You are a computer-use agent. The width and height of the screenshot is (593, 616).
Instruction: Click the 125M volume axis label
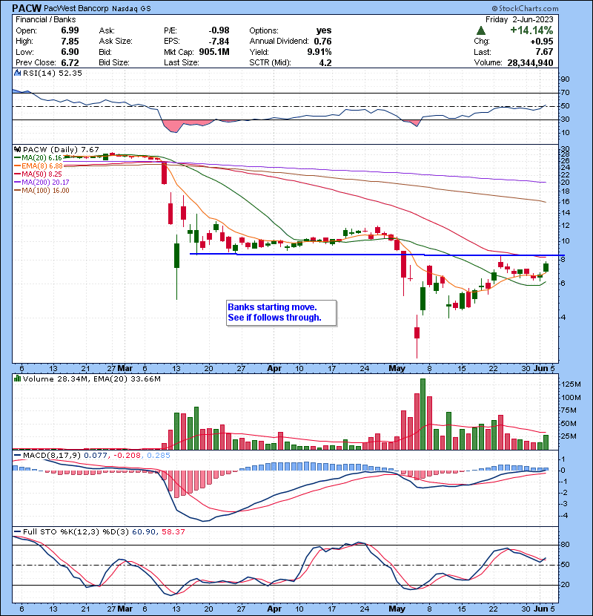571,384
